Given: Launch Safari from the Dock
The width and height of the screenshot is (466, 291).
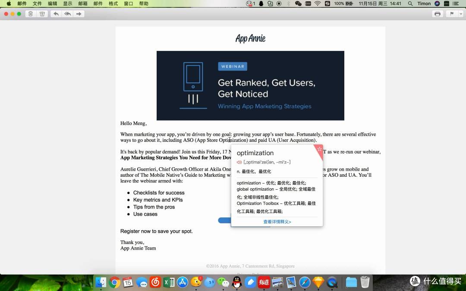Looking at the screenshot, I should 305,282.
